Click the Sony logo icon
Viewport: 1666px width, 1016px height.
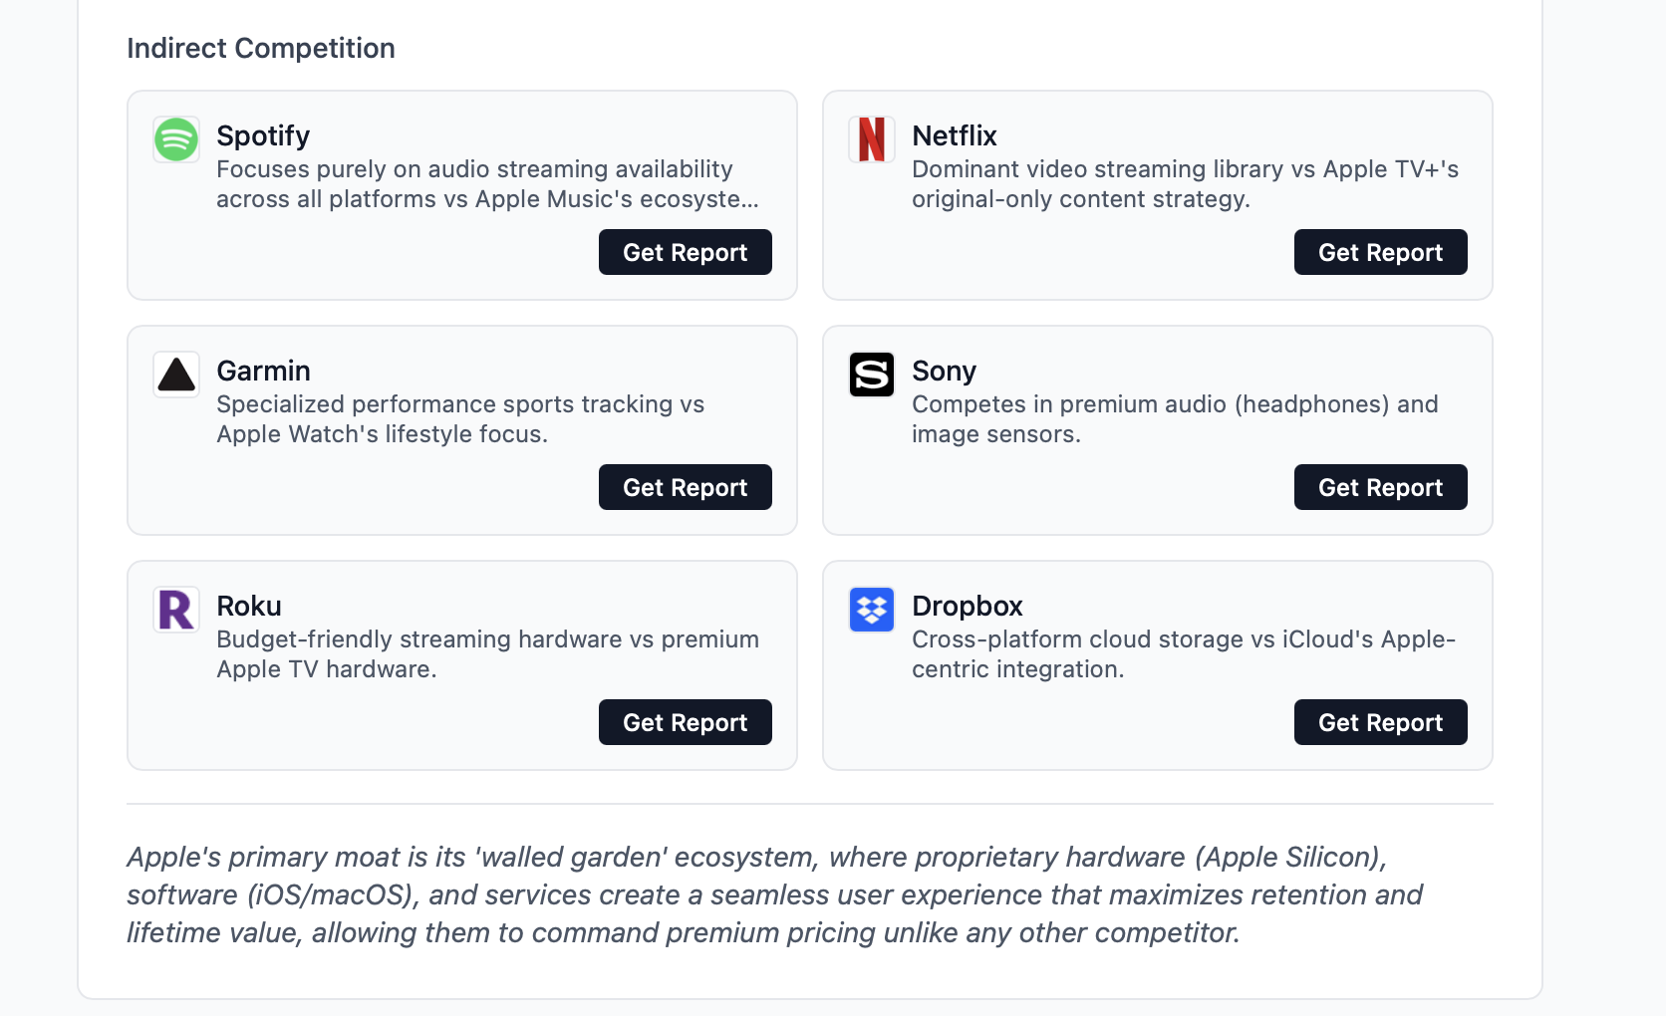click(872, 375)
